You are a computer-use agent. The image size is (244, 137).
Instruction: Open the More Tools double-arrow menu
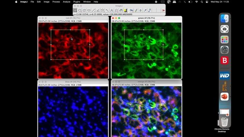pos(163,10)
